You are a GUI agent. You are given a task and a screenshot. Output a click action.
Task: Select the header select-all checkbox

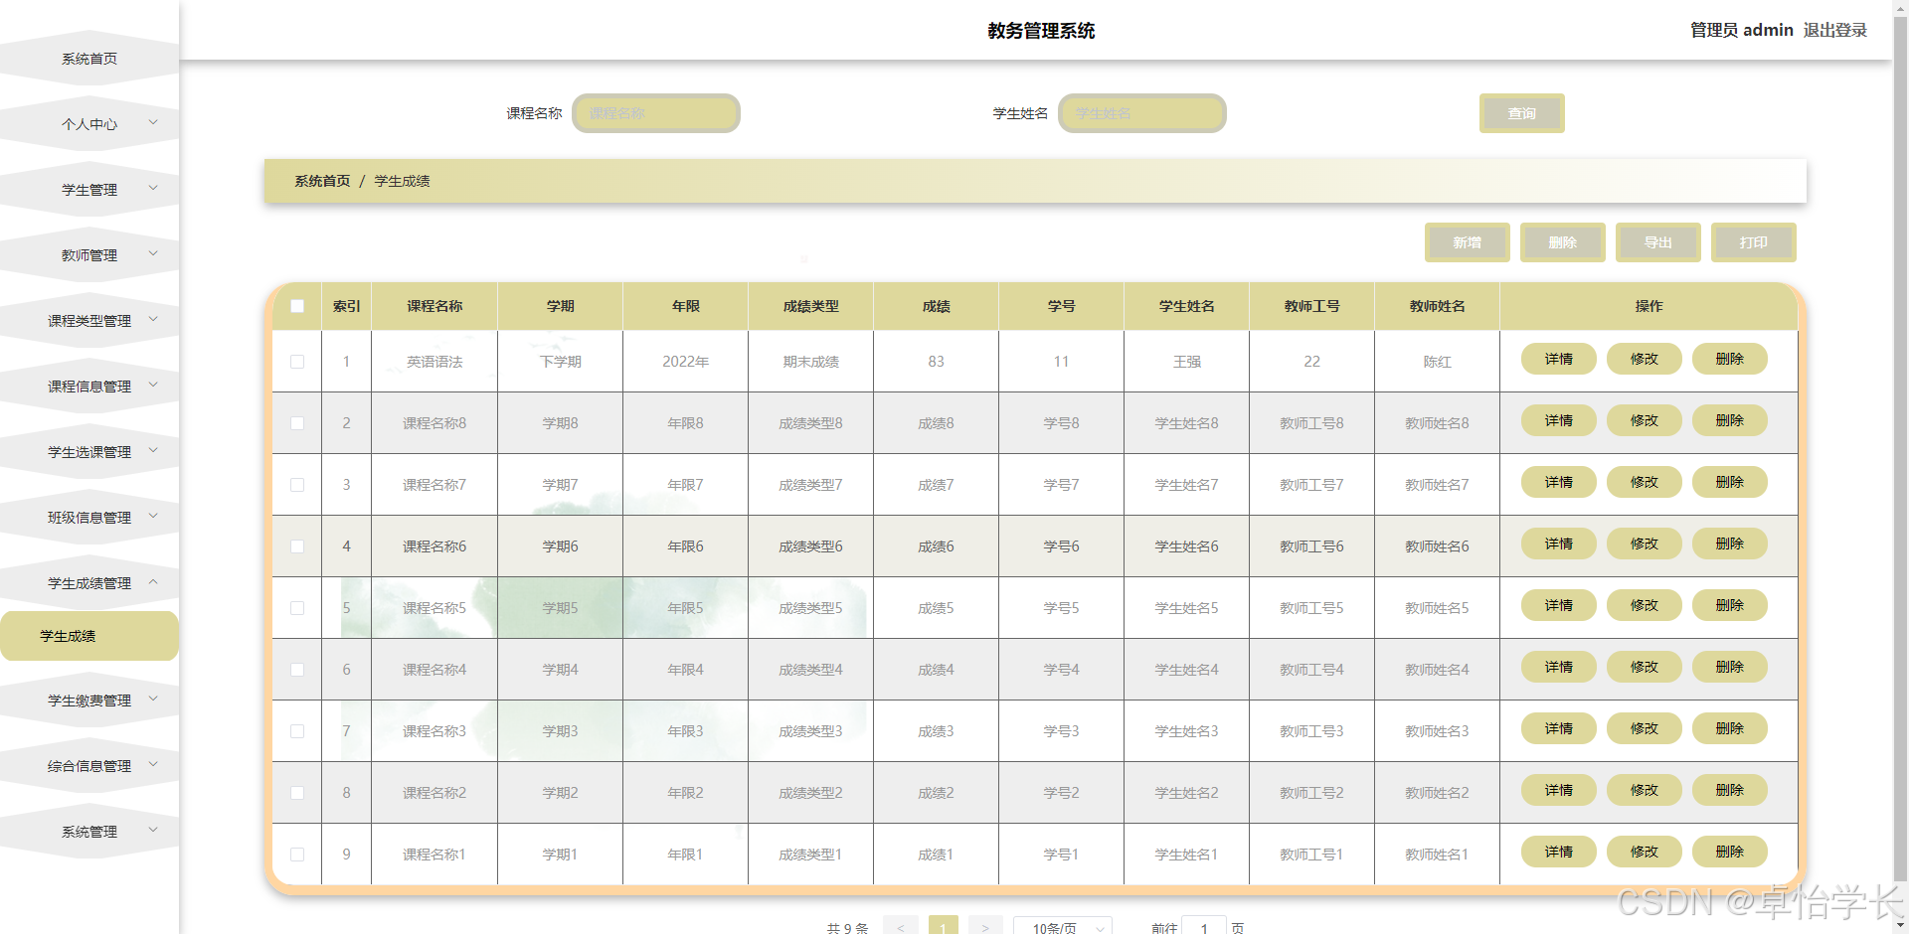point(297,306)
